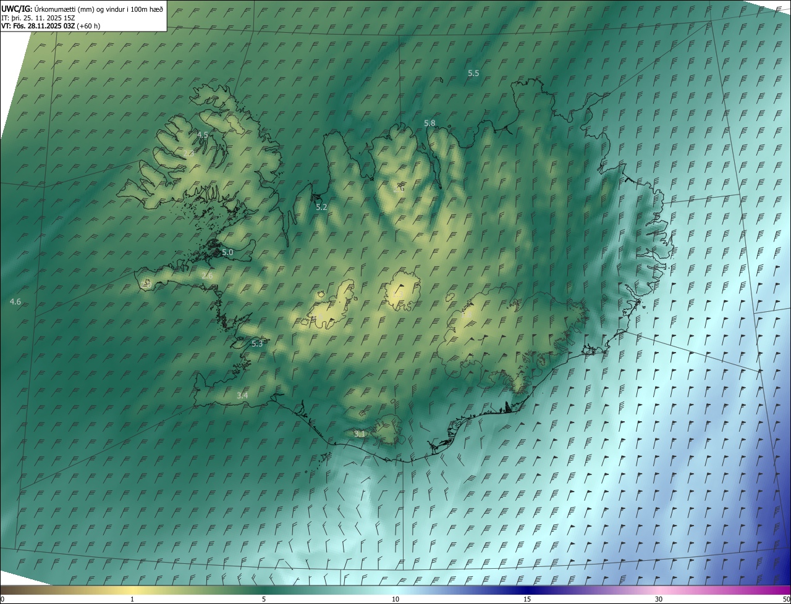
Task: Click the 5.0 value on the map
Action: [227, 253]
